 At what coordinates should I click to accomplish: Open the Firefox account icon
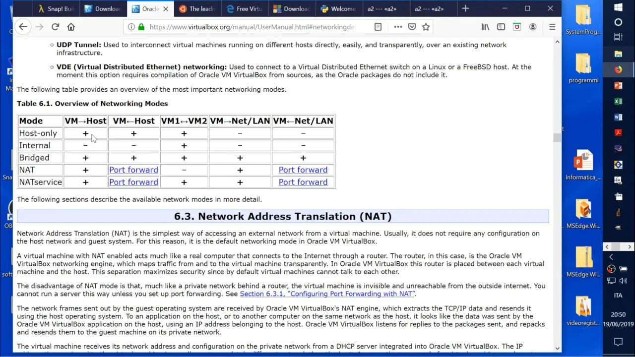tap(533, 27)
